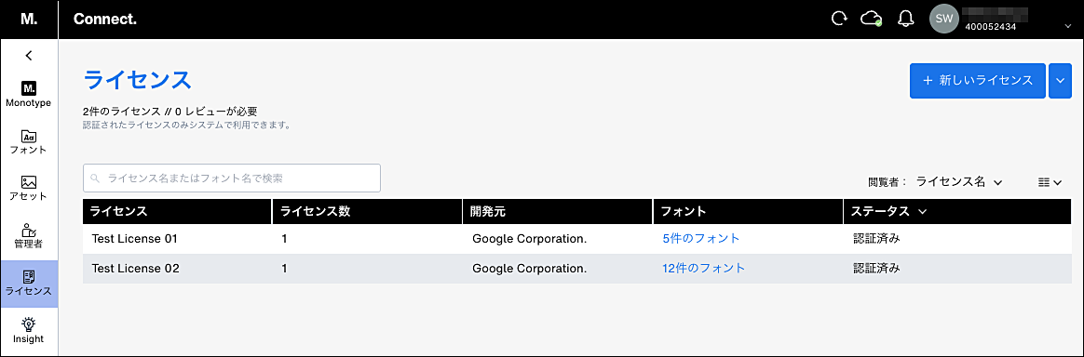Image resolution: width=1084 pixels, height=357 pixels.
Task: Open notifications bell icon
Action: 905,20
